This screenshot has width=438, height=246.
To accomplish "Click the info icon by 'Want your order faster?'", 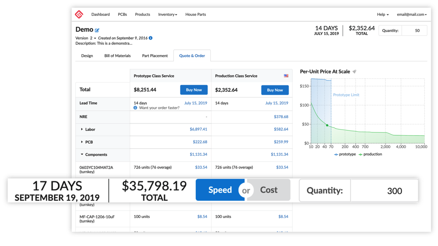I will [135, 108].
